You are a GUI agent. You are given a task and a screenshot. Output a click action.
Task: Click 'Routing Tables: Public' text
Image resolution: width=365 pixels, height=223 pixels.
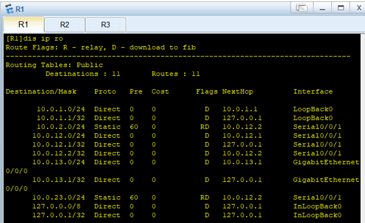pos(54,65)
